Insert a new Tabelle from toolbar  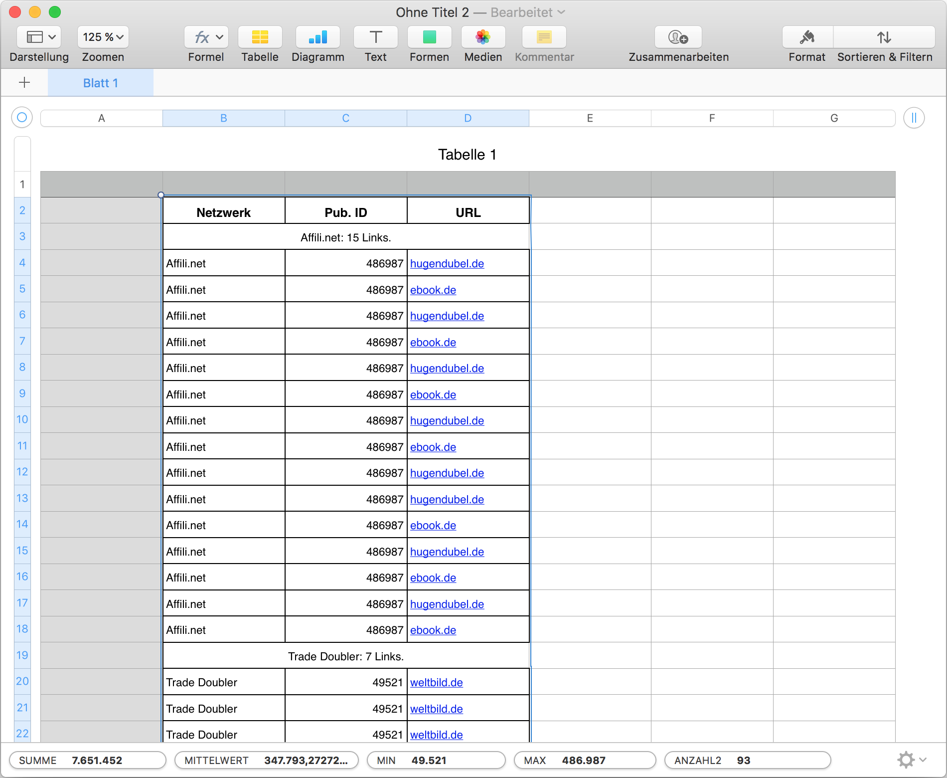(x=260, y=37)
